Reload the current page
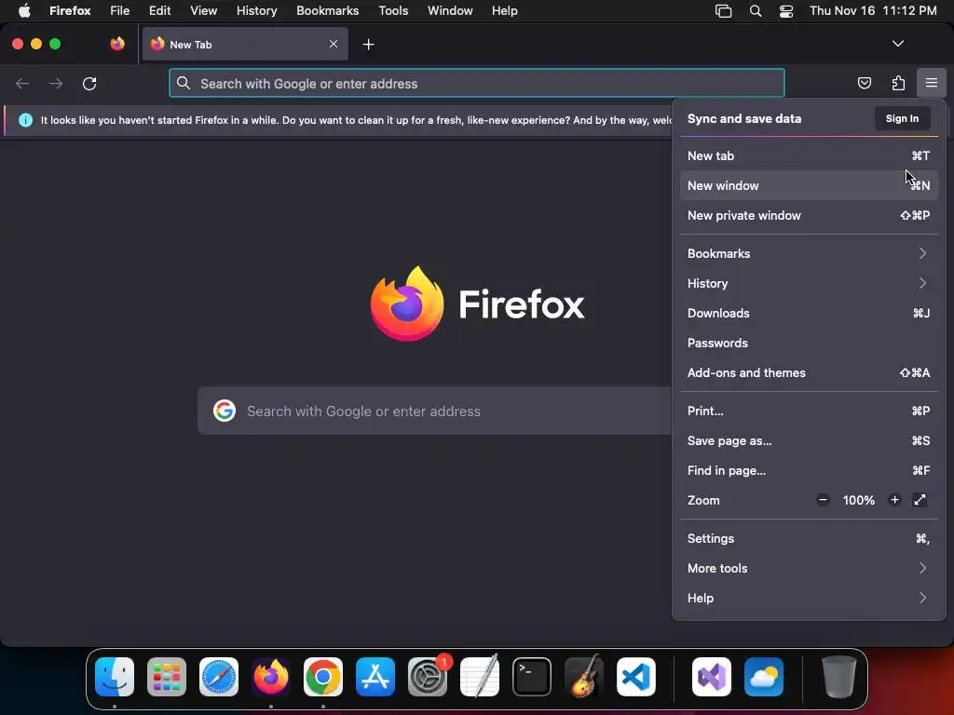Image resolution: width=954 pixels, height=715 pixels. [89, 83]
